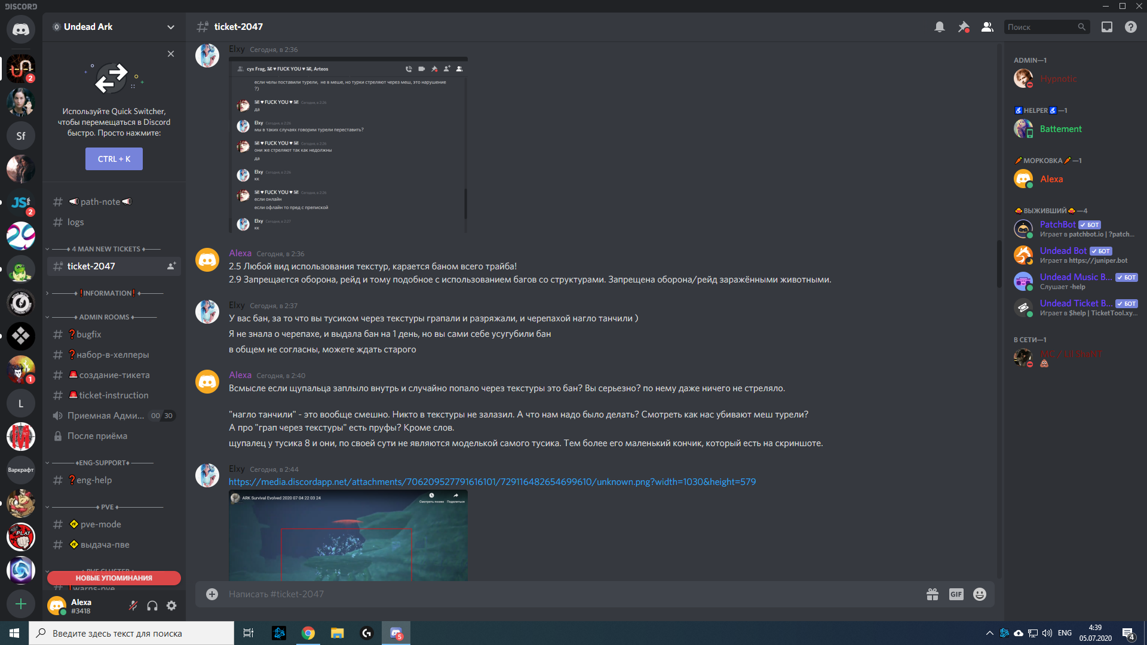
Task: Select the logs channel
Action: pos(76,222)
